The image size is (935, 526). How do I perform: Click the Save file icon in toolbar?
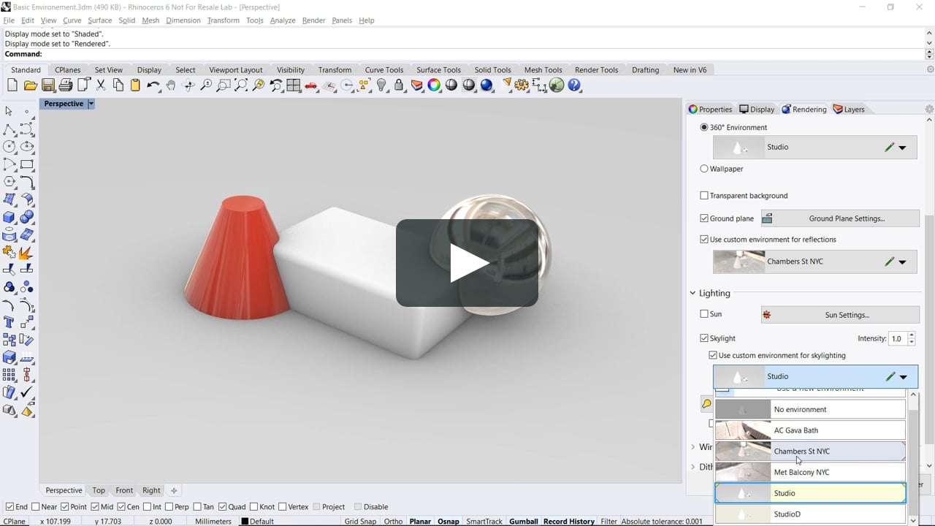pyautogui.click(x=47, y=85)
